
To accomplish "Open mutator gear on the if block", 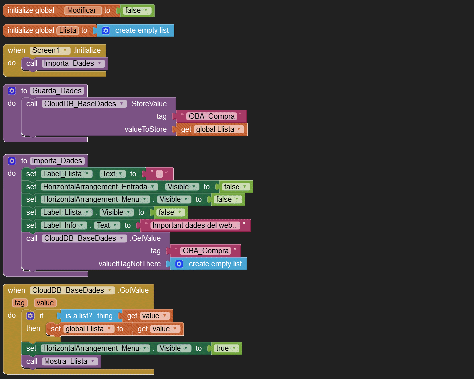I will 30,316.
